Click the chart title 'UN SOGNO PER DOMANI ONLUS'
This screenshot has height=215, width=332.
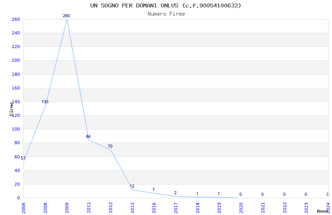coord(134,5)
